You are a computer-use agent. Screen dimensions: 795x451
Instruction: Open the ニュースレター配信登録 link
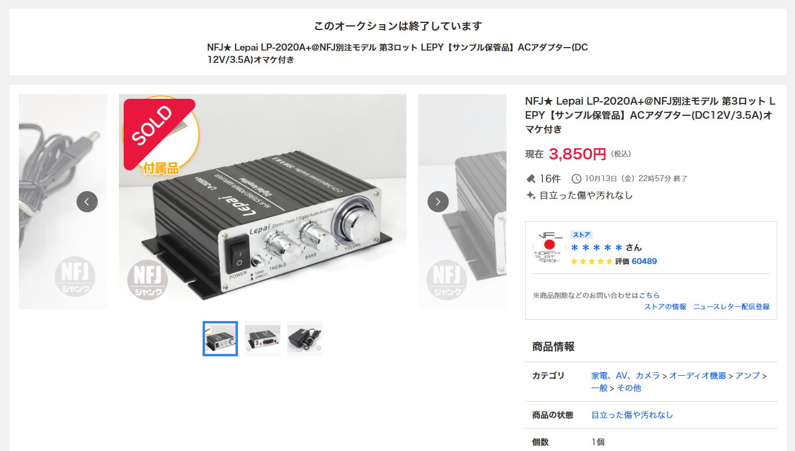pyautogui.click(x=731, y=306)
